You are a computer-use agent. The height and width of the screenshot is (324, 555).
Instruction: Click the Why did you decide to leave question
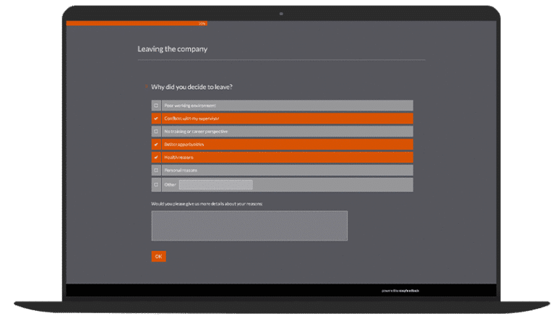coord(192,87)
